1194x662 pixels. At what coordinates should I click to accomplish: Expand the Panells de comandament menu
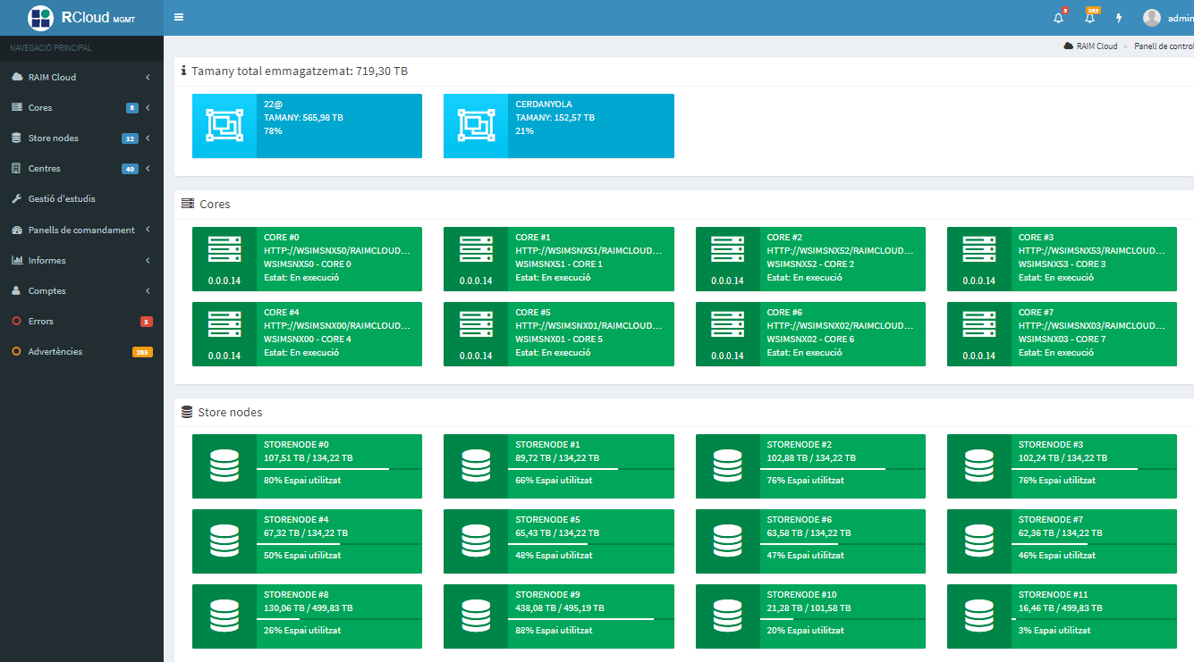pos(80,230)
